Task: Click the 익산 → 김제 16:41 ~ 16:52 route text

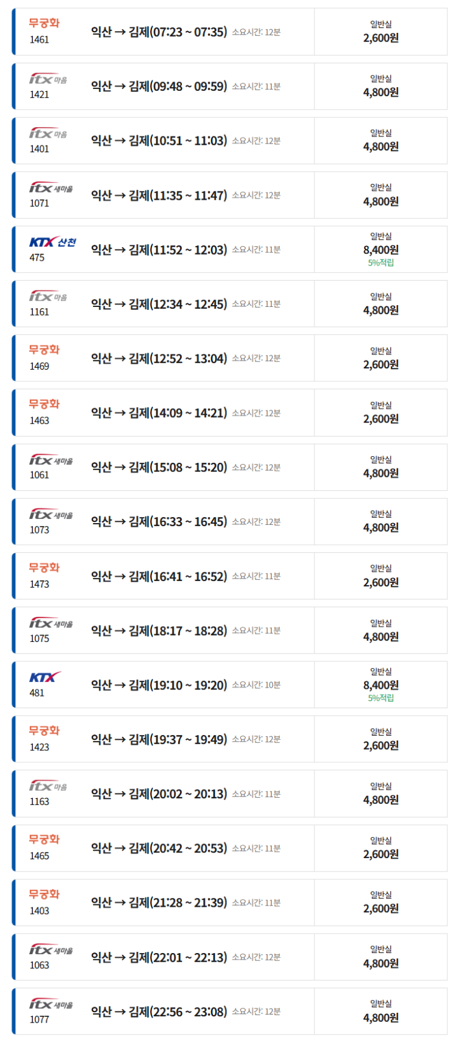Action: [x=159, y=576]
